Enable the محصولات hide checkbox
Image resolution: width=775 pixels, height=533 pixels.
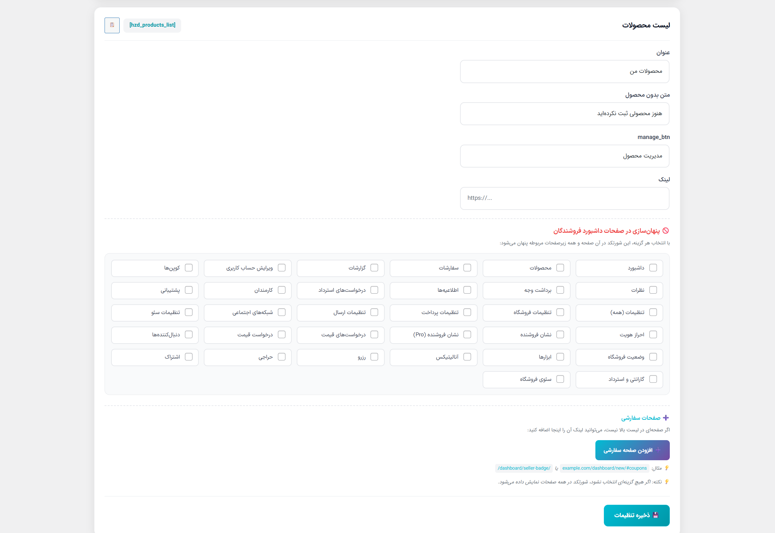point(560,268)
